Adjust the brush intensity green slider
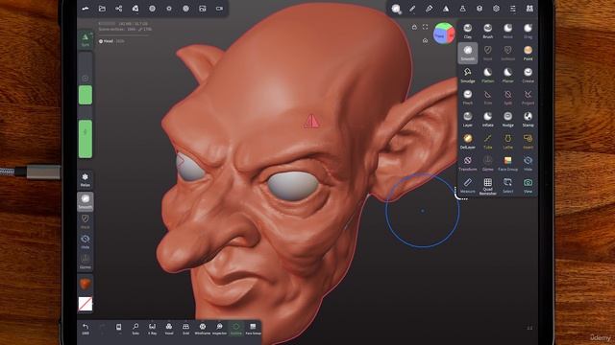Image resolution: width=615 pixels, height=345 pixels. [x=86, y=139]
